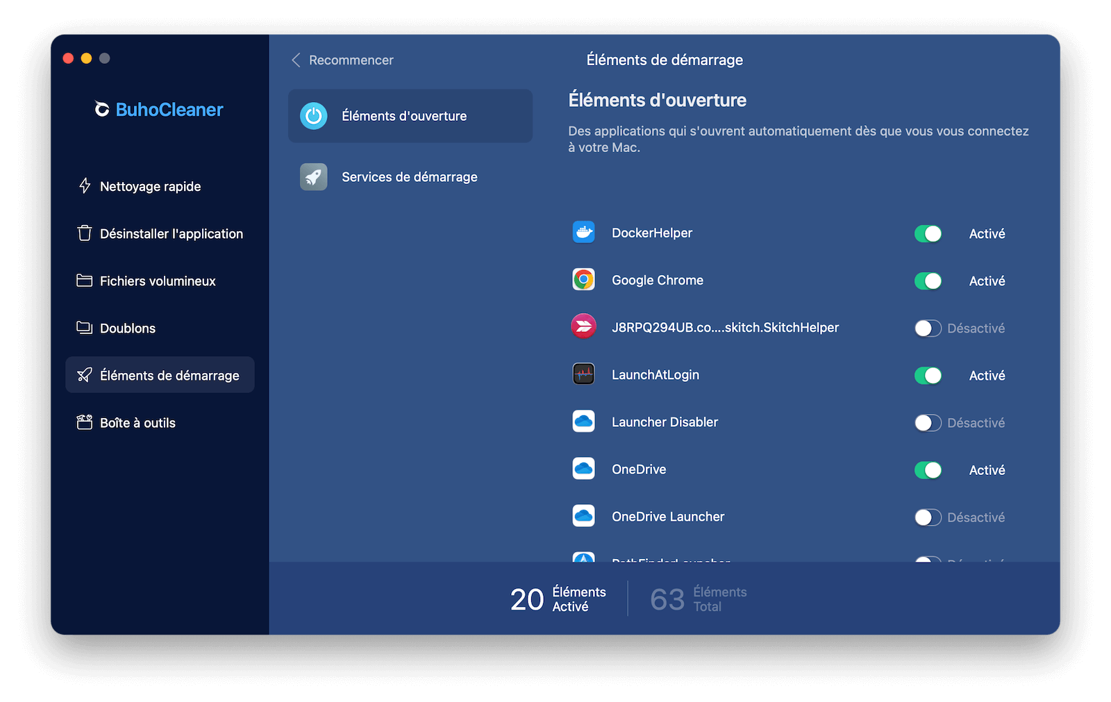Click the J8RPQ294UB SkitchHelper item name
The height and width of the screenshot is (702, 1111).
726,328
